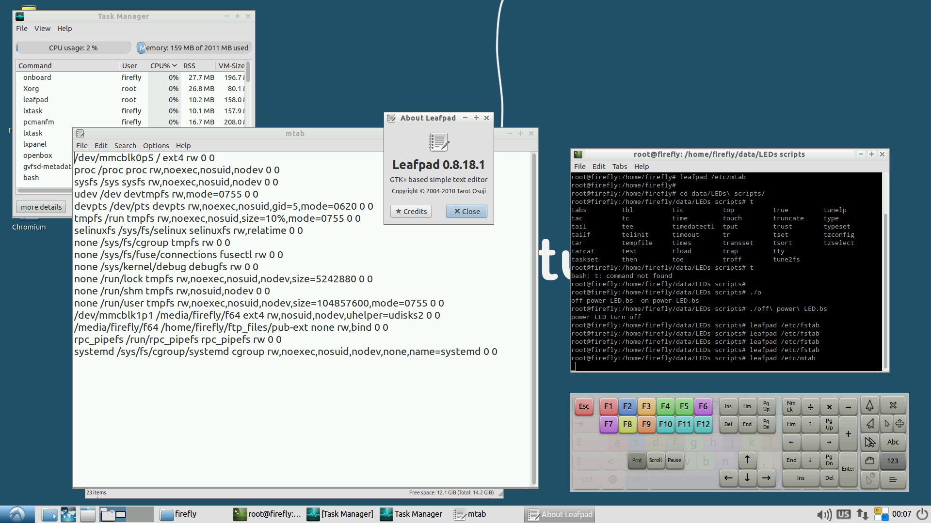Click the mtab window vertical scrollbar

(534, 319)
